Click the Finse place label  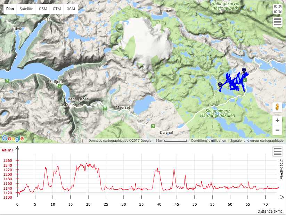point(166,10)
